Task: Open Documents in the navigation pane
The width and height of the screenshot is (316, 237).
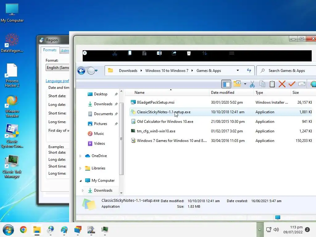Action: click(103, 114)
